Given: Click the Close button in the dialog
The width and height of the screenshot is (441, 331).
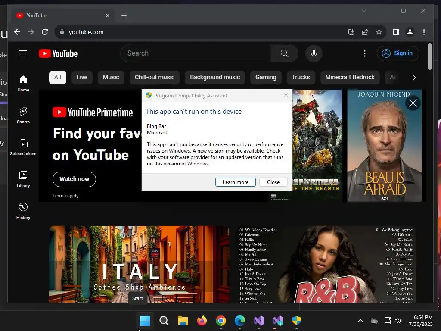Looking at the screenshot, I should 273,182.
